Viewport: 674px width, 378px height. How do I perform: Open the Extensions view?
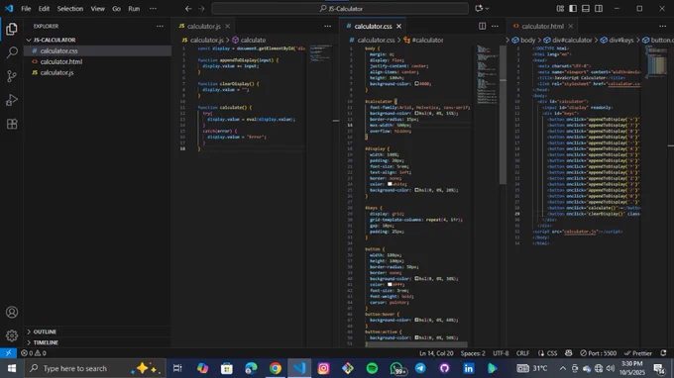pyautogui.click(x=12, y=124)
